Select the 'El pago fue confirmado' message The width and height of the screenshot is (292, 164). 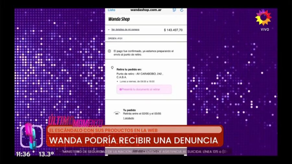click(144, 53)
